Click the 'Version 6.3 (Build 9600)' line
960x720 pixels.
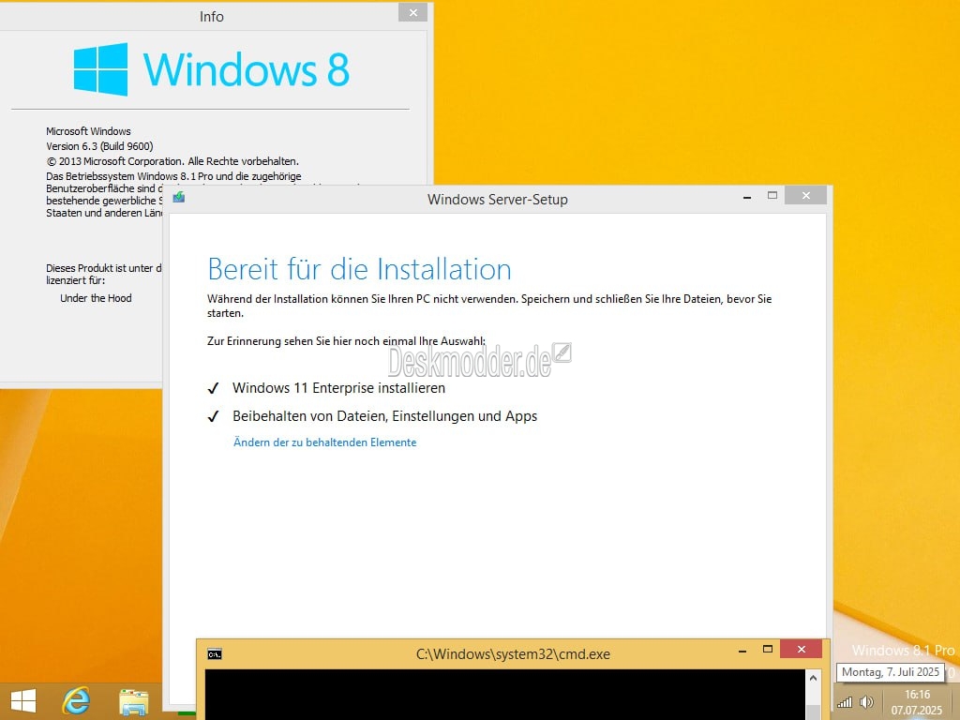point(99,146)
